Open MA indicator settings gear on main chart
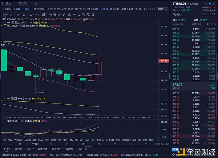This screenshot has width=218, height=158. (x=13, y=23)
